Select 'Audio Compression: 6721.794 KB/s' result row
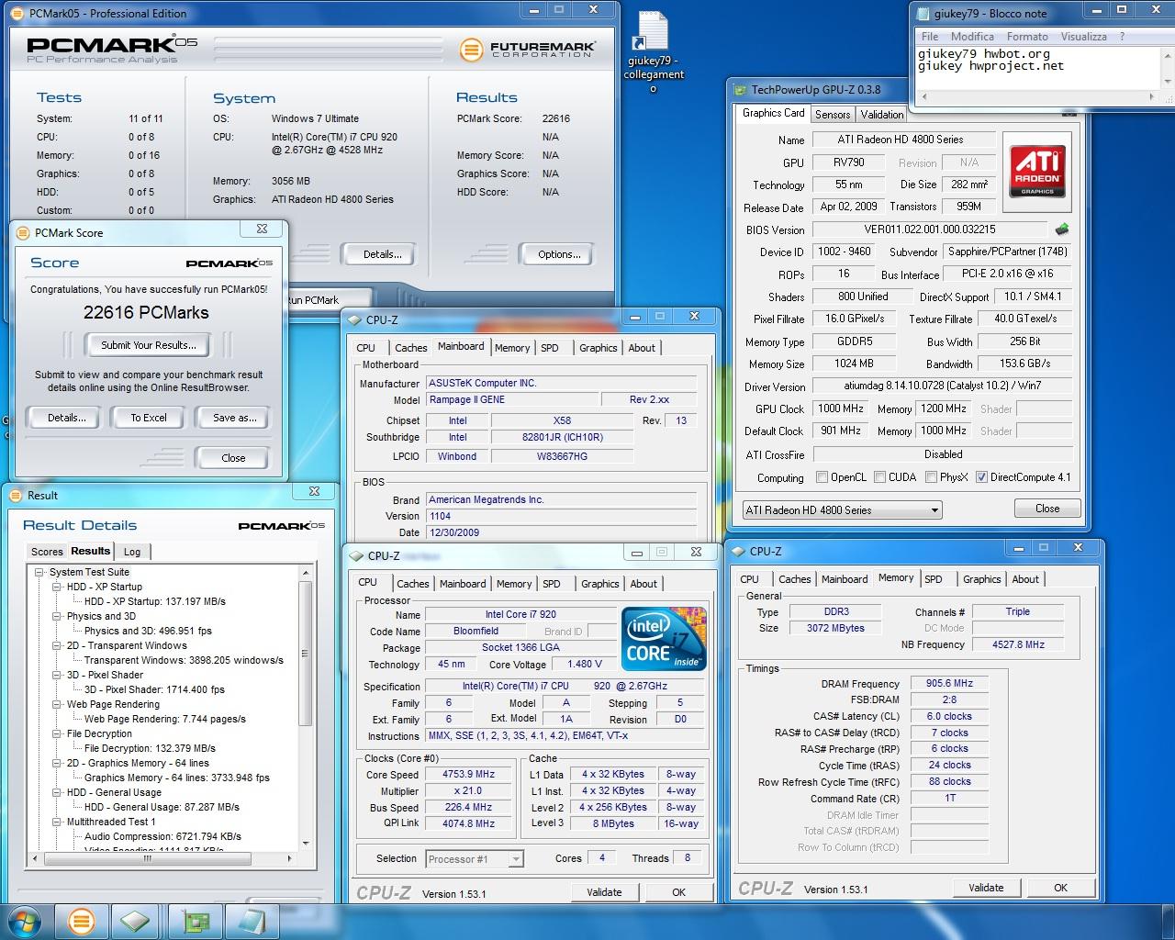Screen dimensions: 1175x940 (x=162, y=836)
